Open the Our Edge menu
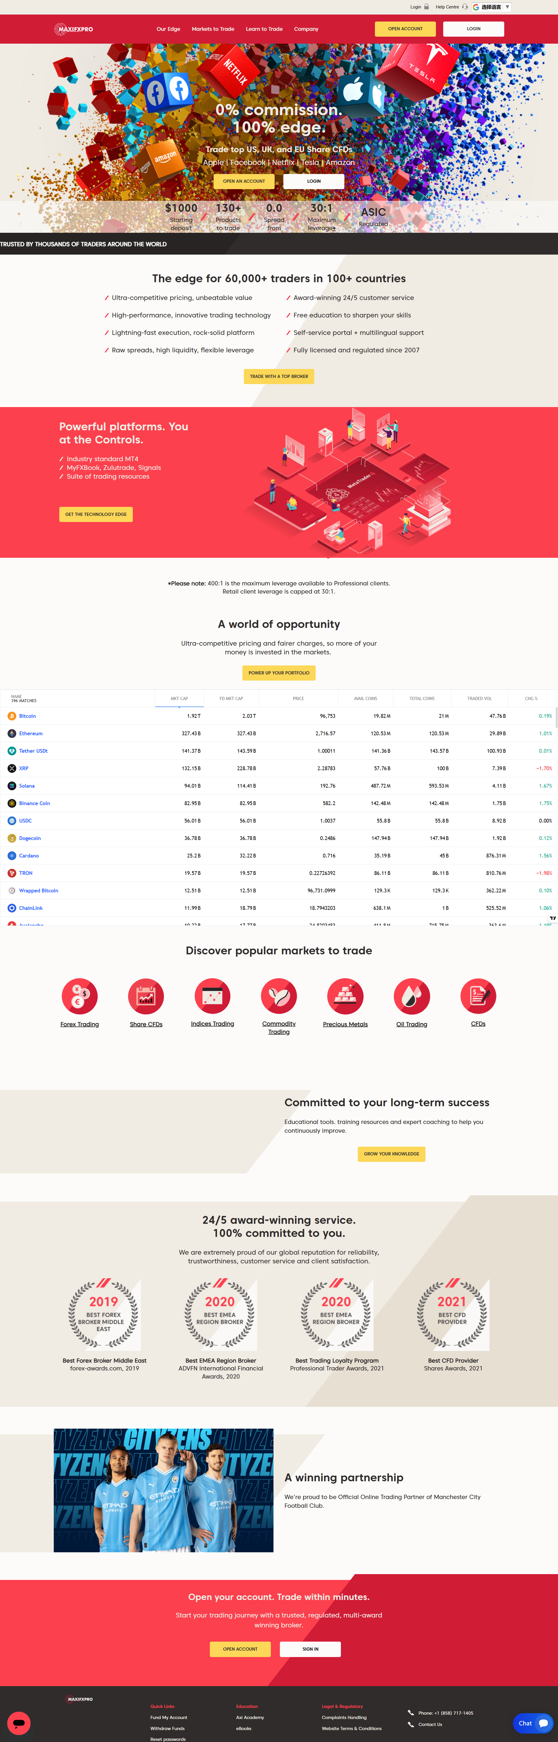This screenshot has height=1742, width=558. pos(168,29)
